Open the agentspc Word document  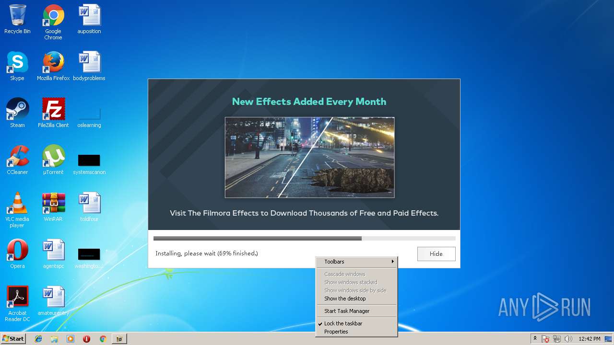point(53,254)
